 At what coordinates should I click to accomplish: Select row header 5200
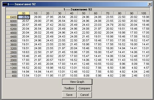[x=12, y=29]
